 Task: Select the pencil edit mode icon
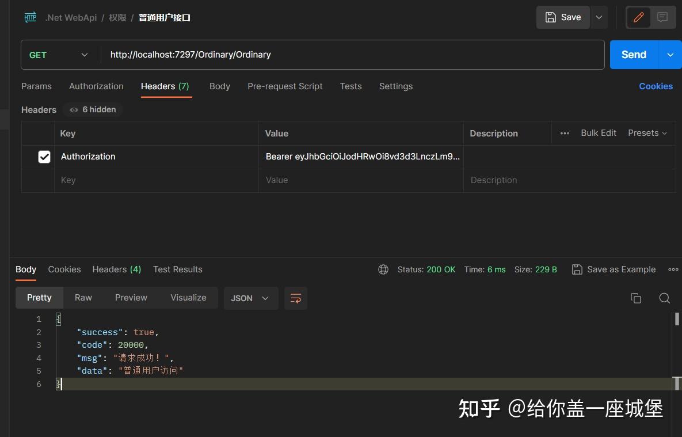pyautogui.click(x=638, y=17)
